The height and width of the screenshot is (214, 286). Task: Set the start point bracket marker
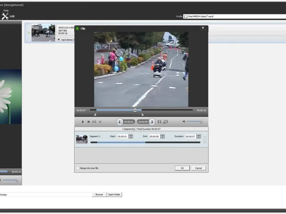120,122
